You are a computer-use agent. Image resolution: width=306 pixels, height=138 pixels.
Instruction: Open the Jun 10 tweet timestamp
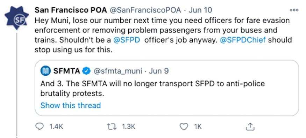point(200,10)
